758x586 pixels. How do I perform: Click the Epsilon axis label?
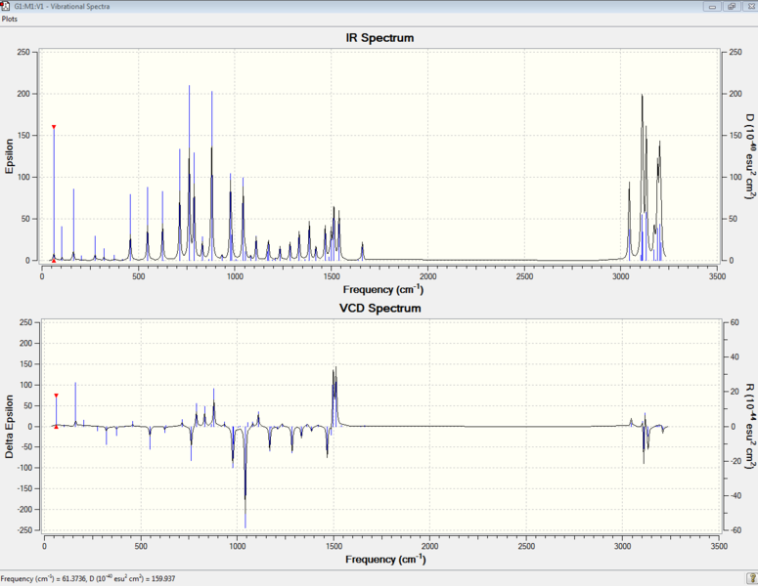(x=9, y=156)
